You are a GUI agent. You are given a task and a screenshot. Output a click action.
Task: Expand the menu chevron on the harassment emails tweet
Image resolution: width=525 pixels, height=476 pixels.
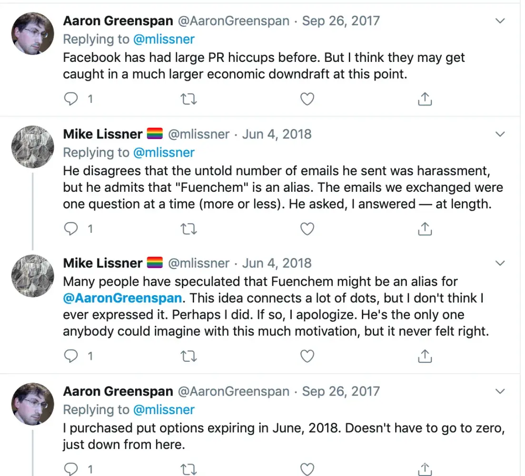click(500, 134)
